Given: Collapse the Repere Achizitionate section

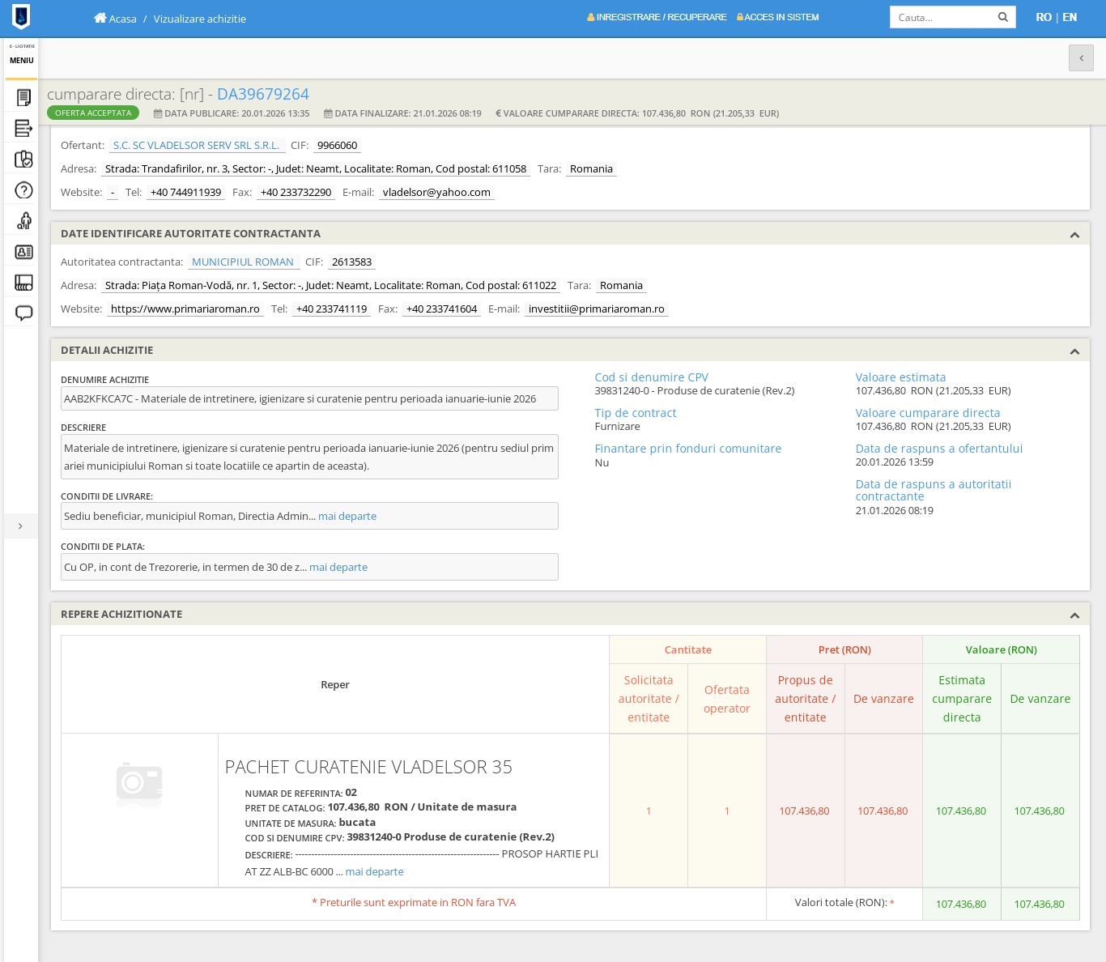Looking at the screenshot, I should pyautogui.click(x=1074, y=615).
